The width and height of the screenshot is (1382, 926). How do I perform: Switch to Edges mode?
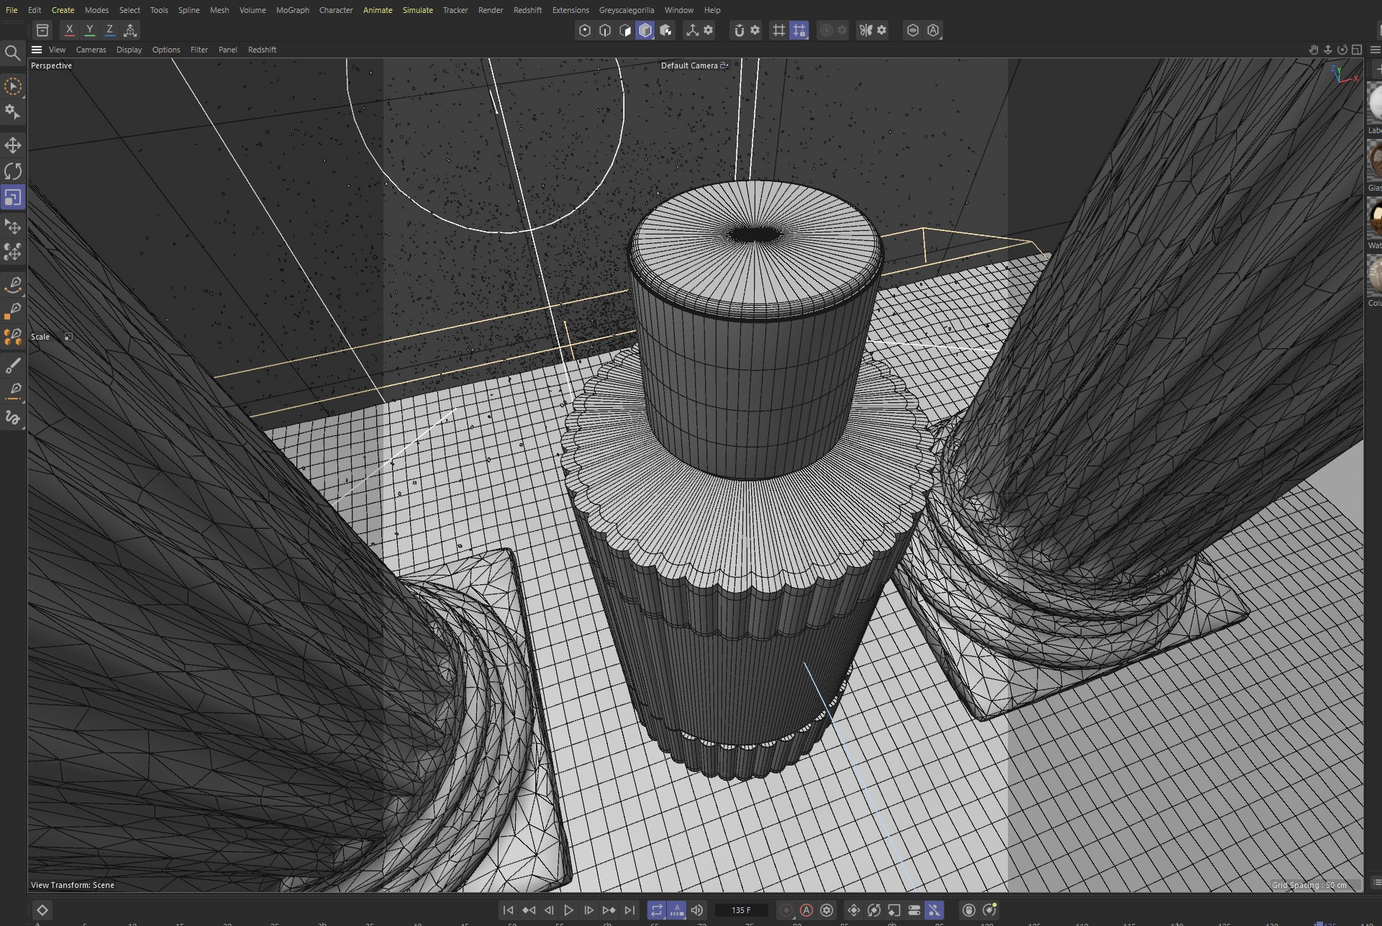605,30
